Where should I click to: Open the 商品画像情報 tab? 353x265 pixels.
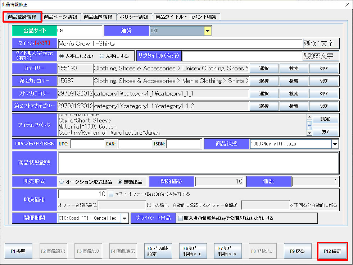[98, 17]
